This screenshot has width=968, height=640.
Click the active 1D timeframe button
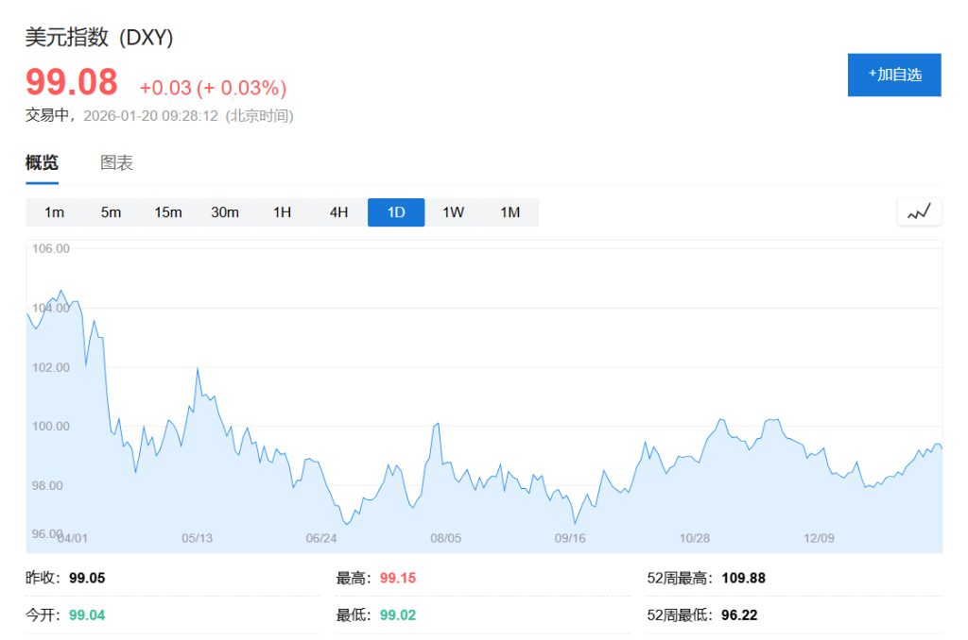coord(395,211)
